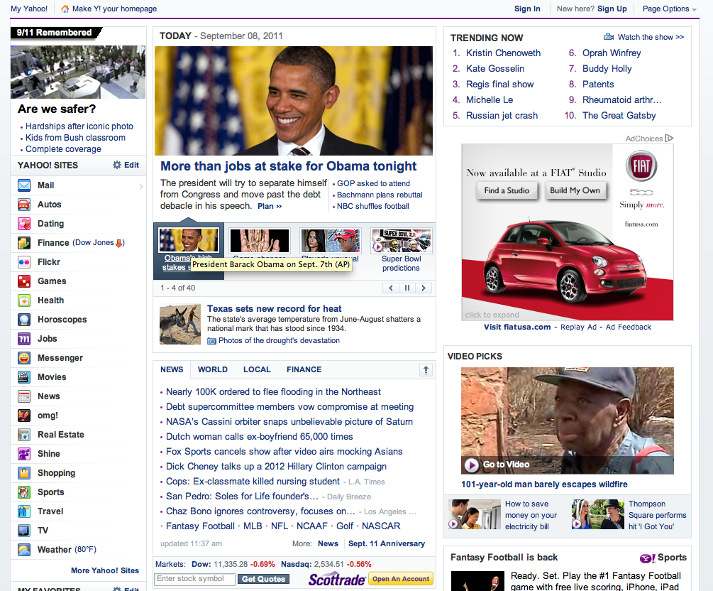Click the Movies clapperboard icon
Viewport: 713px width, 591px height.
click(x=24, y=377)
